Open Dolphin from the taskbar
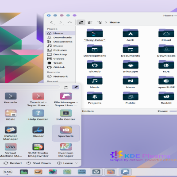The image size is (177, 177). (x=125, y=172)
